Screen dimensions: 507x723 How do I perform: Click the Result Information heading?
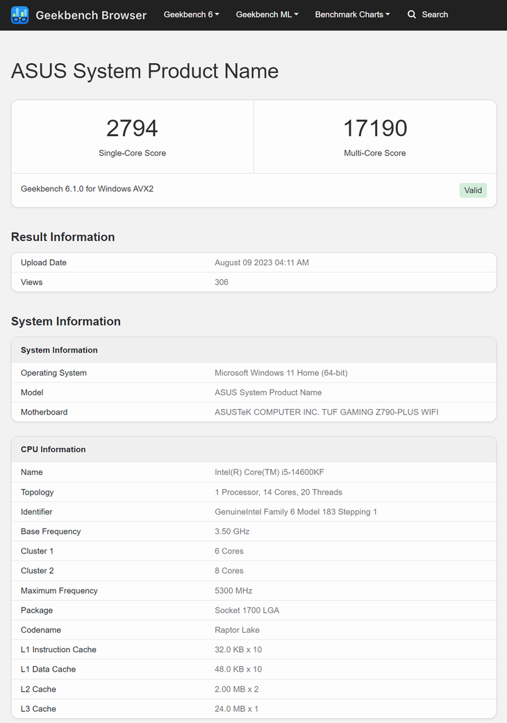63,237
